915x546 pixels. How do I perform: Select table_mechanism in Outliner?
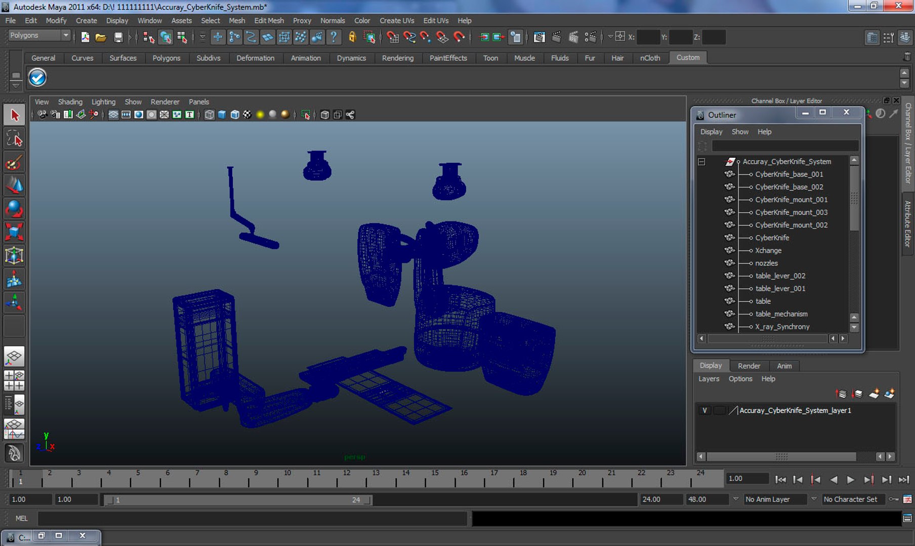[x=781, y=314]
